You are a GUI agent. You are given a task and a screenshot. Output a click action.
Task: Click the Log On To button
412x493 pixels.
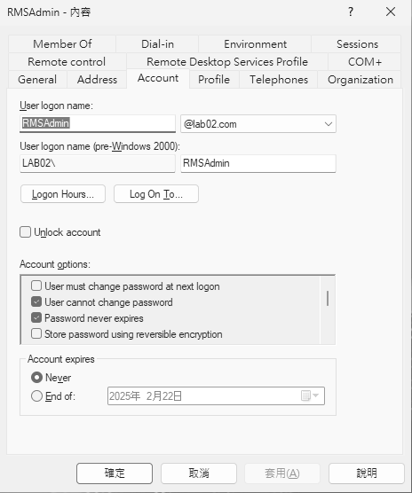[156, 194]
